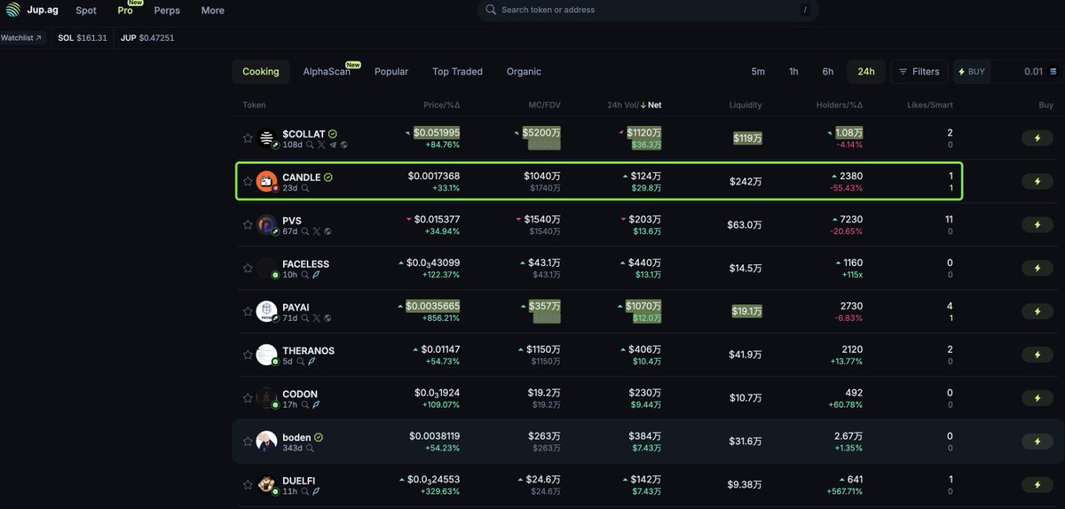Viewport: 1065px width, 509px height.
Task: Open the CANDLE token name
Action: click(x=301, y=177)
